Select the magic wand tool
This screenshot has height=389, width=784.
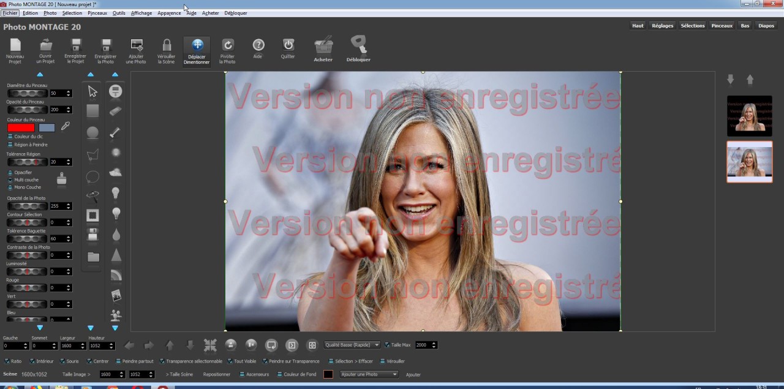pyautogui.click(x=92, y=196)
